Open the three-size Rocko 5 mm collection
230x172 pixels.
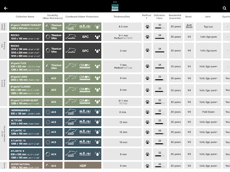tap(26, 51)
